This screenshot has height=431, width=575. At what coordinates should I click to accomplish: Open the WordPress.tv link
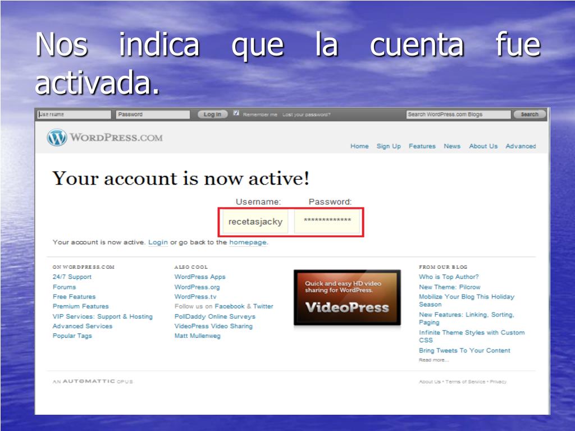195,296
